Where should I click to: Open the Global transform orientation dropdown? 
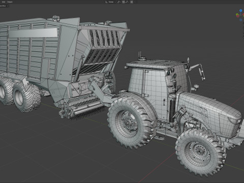coord(110,2)
